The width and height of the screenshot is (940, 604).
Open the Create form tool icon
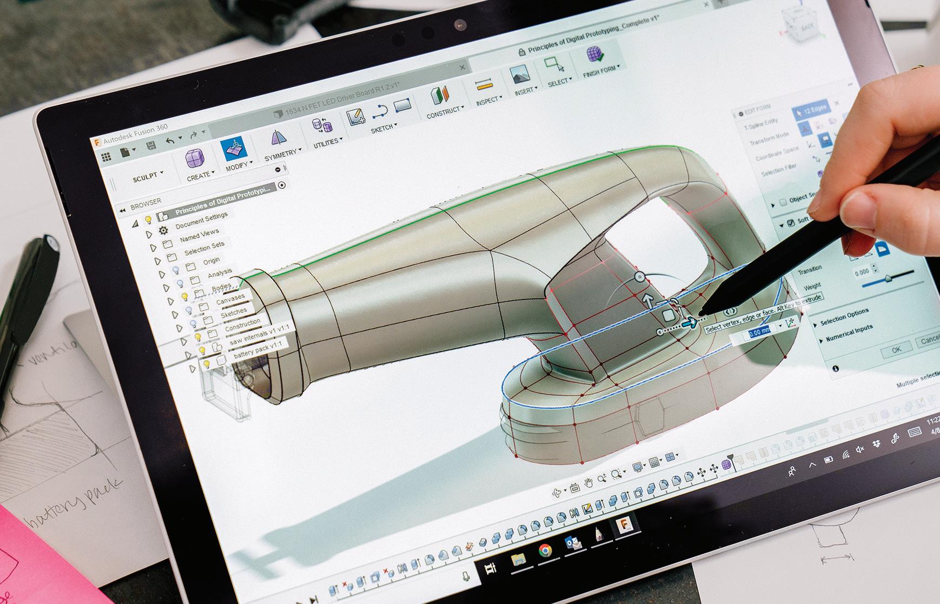pyautogui.click(x=194, y=160)
